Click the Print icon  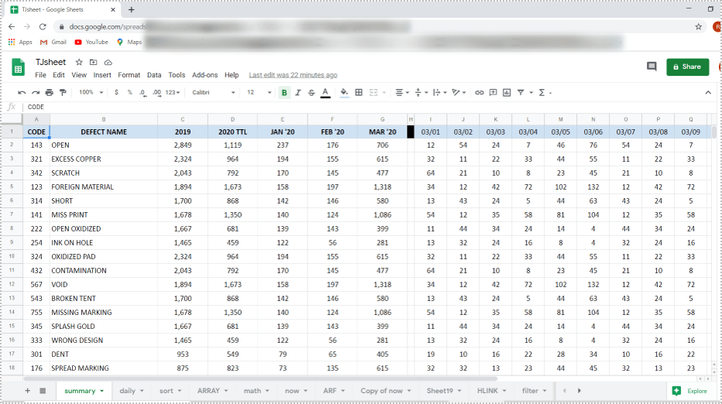49,92
